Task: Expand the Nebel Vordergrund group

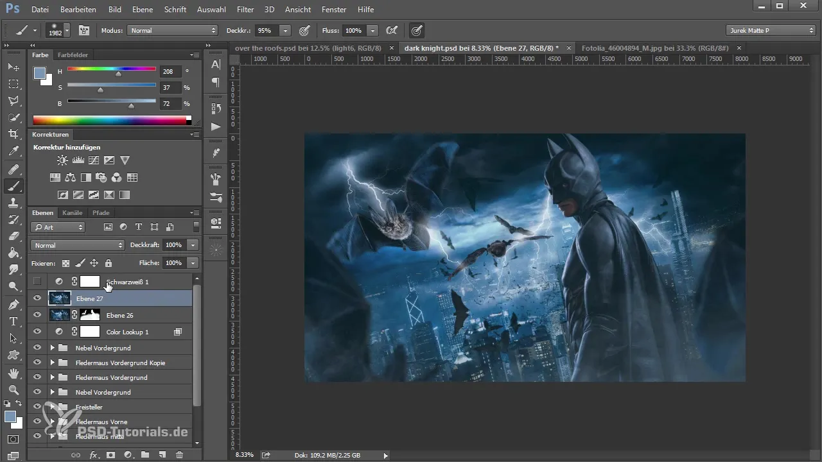Action: tap(52, 348)
